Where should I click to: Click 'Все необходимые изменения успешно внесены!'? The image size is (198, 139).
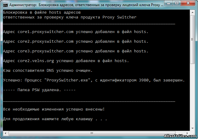(x=54, y=109)
